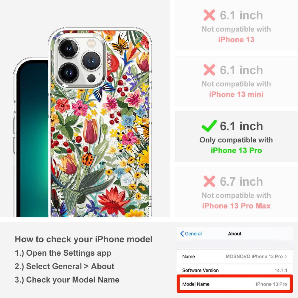Click the red X beside iPhone 13

click(209, 15)
